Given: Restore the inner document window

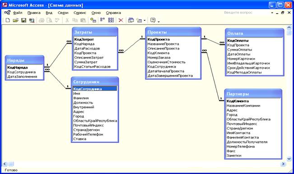Looking at the screenshot, I should coord(283,13).
